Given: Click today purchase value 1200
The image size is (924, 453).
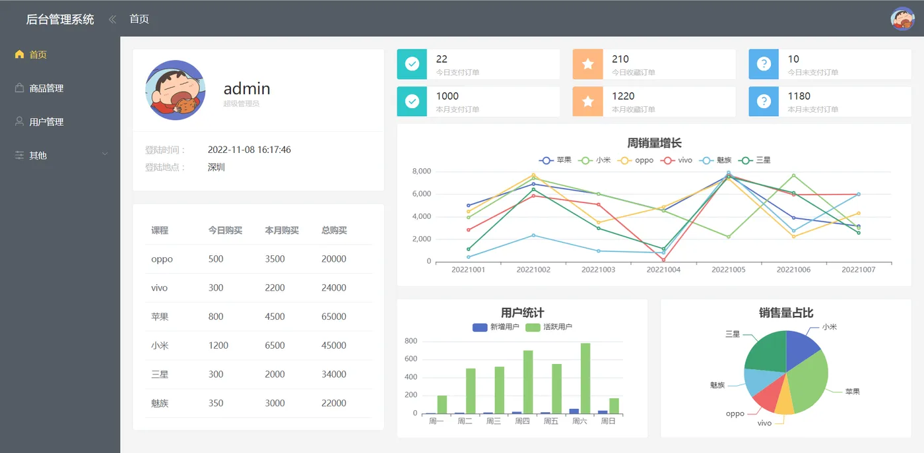Looking at the screenshot, I should click(218, 346).
